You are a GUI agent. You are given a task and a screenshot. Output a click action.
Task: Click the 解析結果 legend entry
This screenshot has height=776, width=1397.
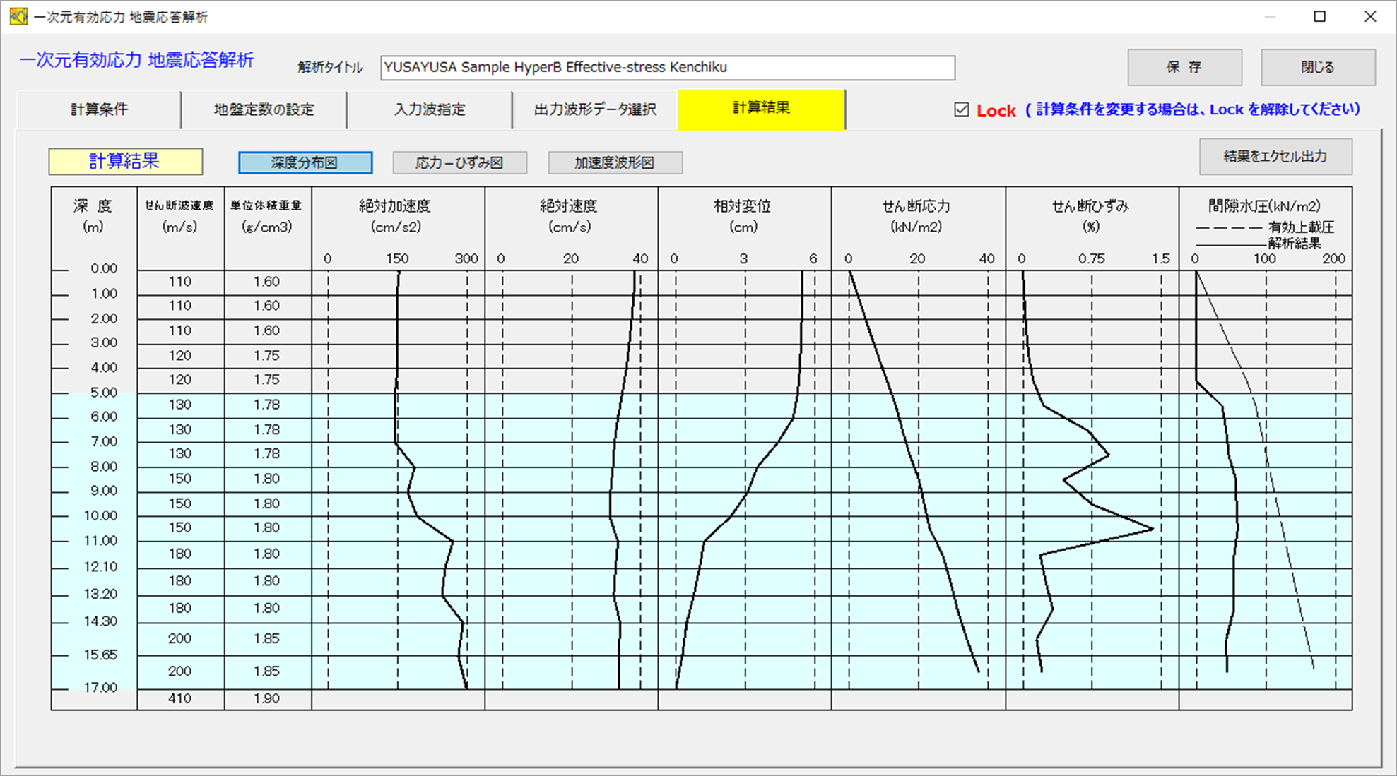click(1295, 244)
